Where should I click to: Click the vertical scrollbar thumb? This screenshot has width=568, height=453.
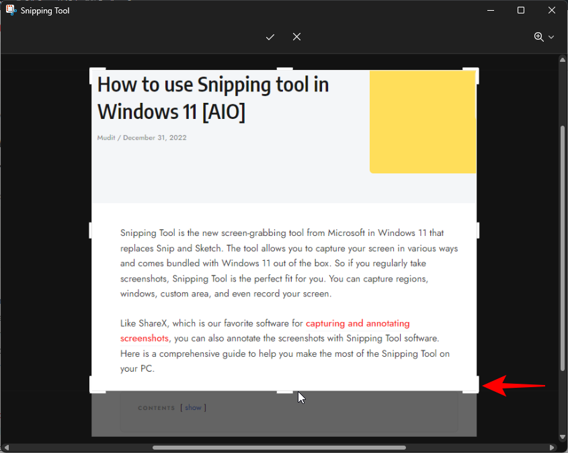(x=562, y=248)
